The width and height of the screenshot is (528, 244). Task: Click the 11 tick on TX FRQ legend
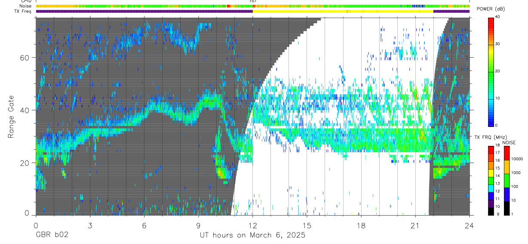pyautogui.click(x=497, y=199)
